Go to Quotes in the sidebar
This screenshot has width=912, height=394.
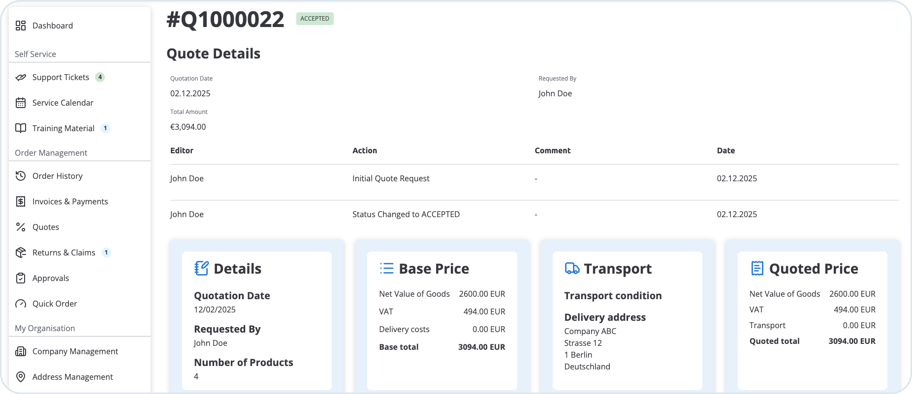(x=46, y=227)
